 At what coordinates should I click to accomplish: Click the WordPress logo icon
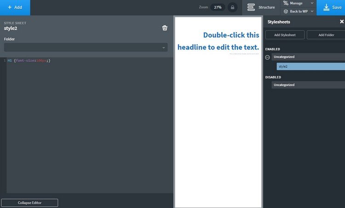click(x=286, y=11)
